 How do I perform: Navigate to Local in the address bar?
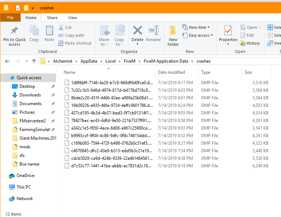pos(111,61)
